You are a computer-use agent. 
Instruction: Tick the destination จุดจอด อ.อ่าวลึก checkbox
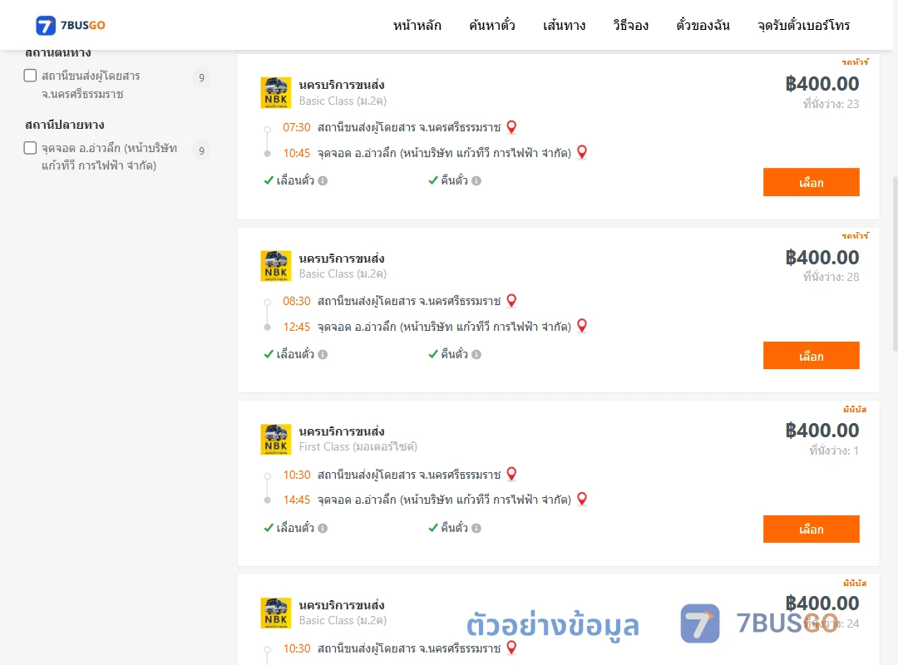(x=31, y=148)
